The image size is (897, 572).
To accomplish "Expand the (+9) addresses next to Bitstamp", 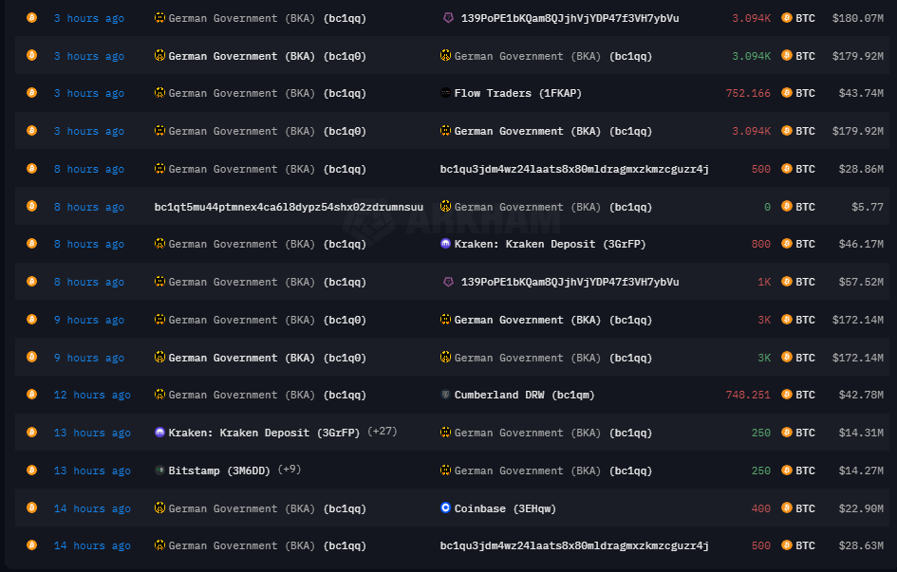I will pos(290,471).
